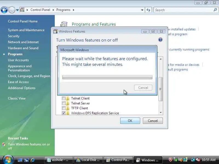
Task: Select Telnet Server folder icon
Action: pyautogui.click(x=68, y=103)
